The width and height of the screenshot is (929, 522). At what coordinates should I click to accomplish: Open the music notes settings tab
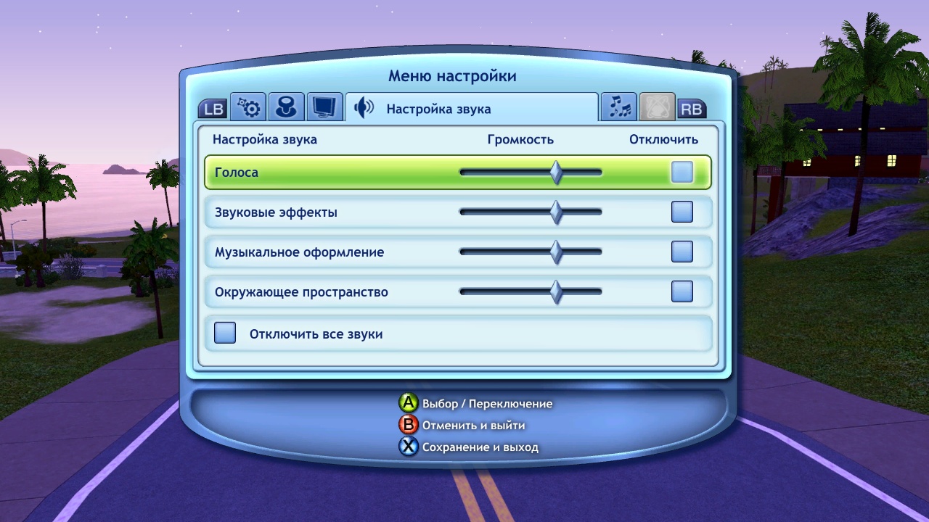coord(619,107)
